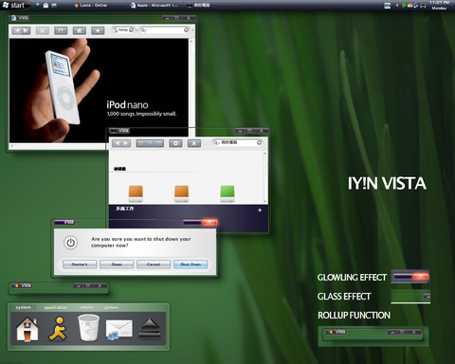The width and height of the screenshot is (455, 364).
Task: Click the browser favorites star button
Action: (98, 30)
